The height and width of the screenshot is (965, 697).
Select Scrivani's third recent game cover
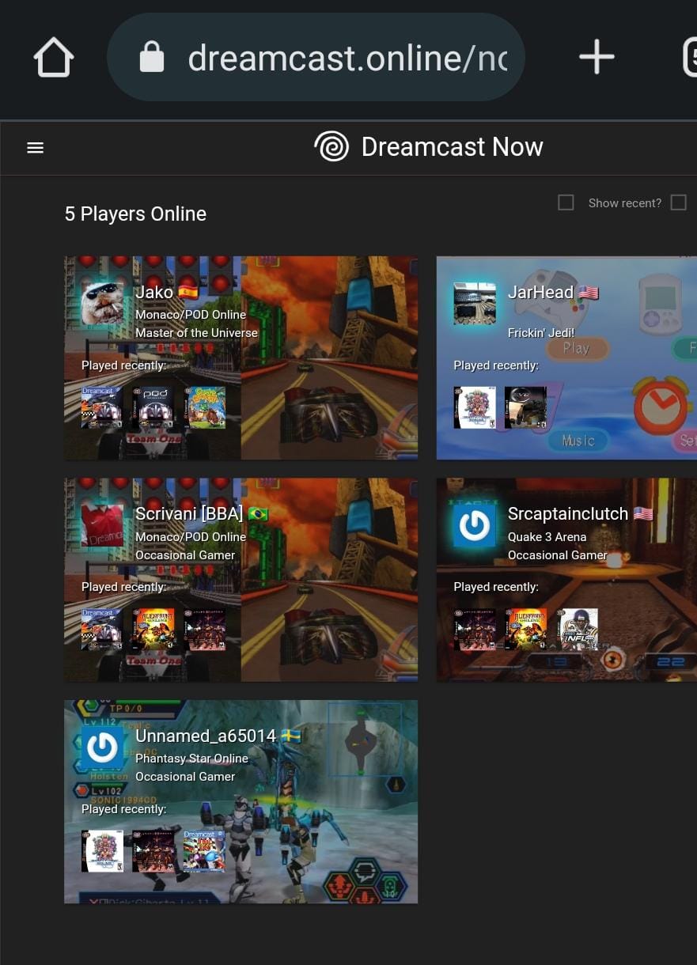click(204, 630)
